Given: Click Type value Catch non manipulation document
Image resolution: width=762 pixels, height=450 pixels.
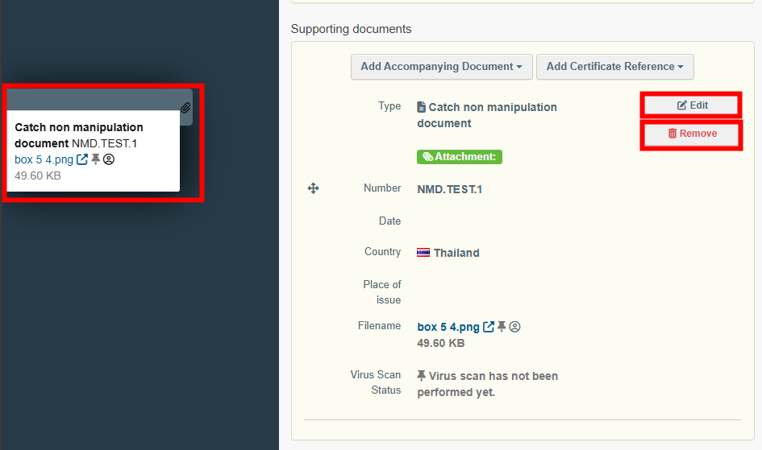Looking at the screenshot, I should point(487,115).
